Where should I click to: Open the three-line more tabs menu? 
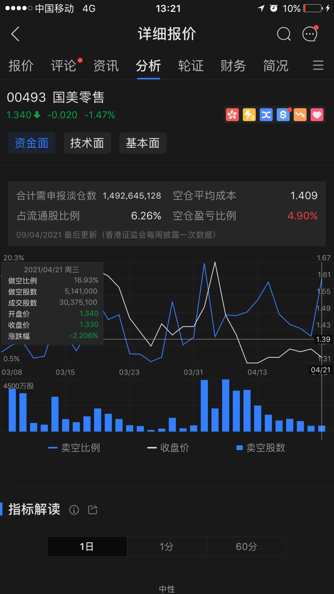(x=318, y=65)
